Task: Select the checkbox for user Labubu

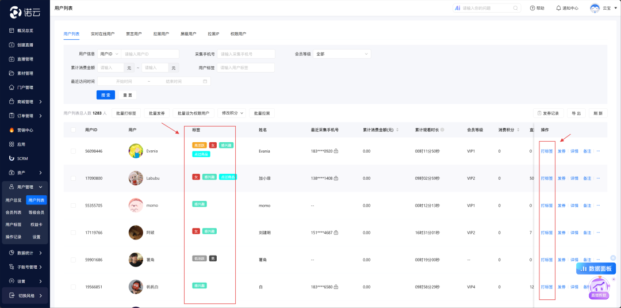Action: point(73,178)
